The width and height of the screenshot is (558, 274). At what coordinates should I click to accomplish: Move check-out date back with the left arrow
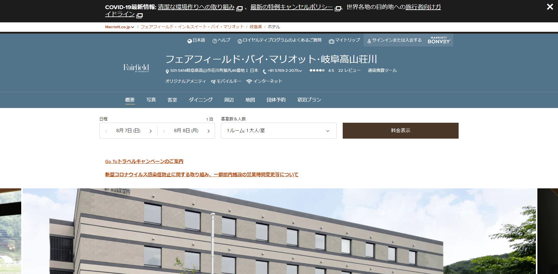[x=164, y=131]
